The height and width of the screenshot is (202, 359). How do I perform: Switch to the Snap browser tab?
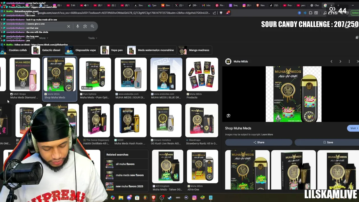click(x=234, y=5)
